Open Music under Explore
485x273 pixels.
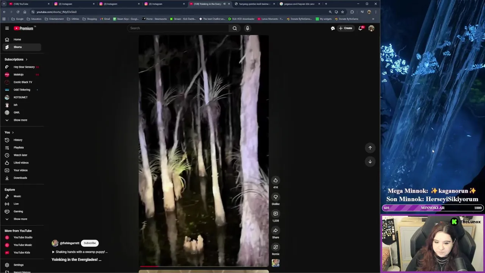click(x=22, y=196)
